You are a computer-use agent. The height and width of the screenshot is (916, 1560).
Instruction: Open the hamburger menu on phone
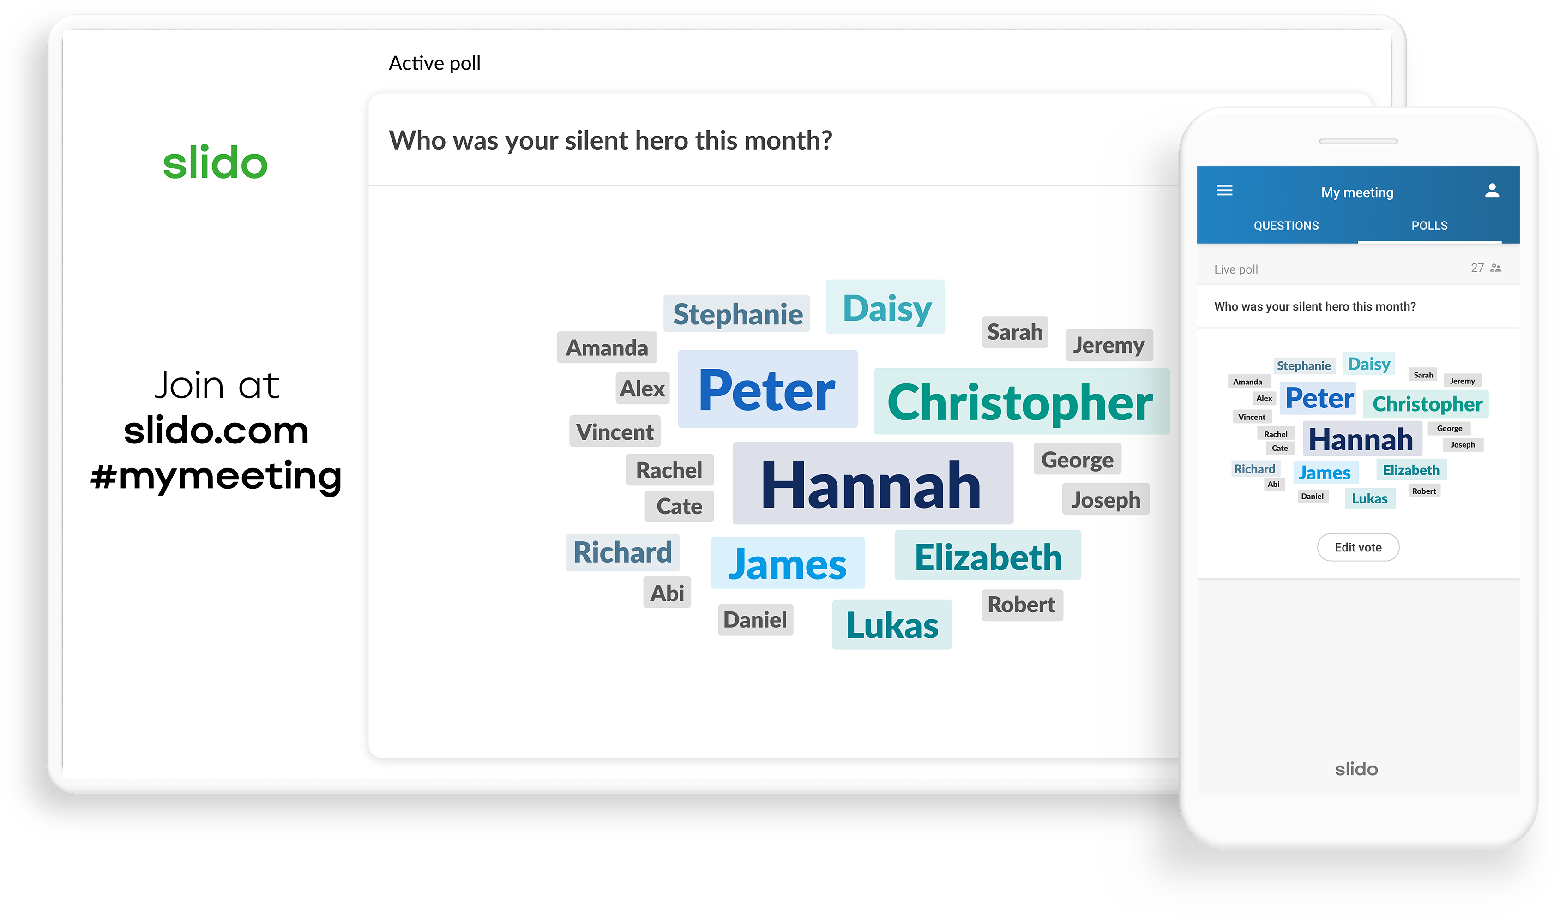tap(1224, 191)
